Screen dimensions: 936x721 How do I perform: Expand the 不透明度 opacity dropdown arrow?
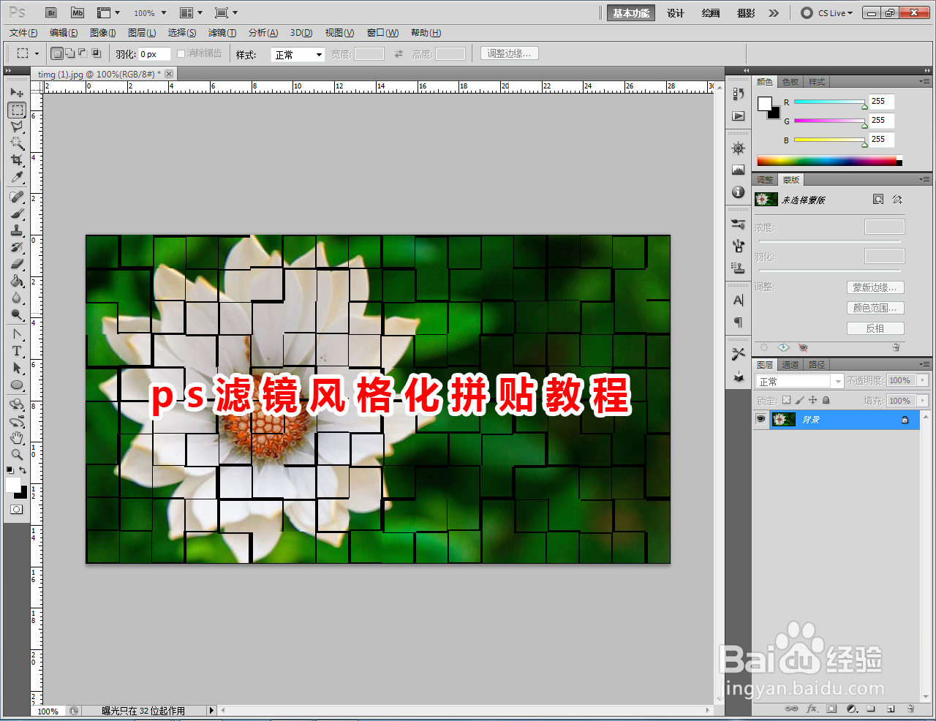pos(921,380)
